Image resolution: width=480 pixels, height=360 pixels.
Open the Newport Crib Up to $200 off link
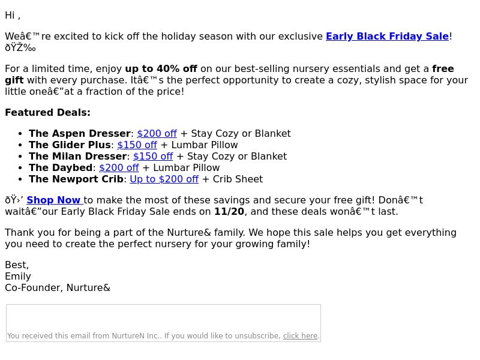(x=164, y=179)
